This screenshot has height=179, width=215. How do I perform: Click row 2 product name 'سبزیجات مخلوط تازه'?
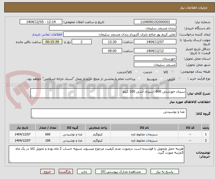click(144, 140)
